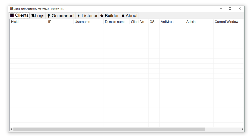Image resolution: width=251 pixels, height=139 pixels.
Task: Click the Logs tab icon
Action: coord(33,16)
